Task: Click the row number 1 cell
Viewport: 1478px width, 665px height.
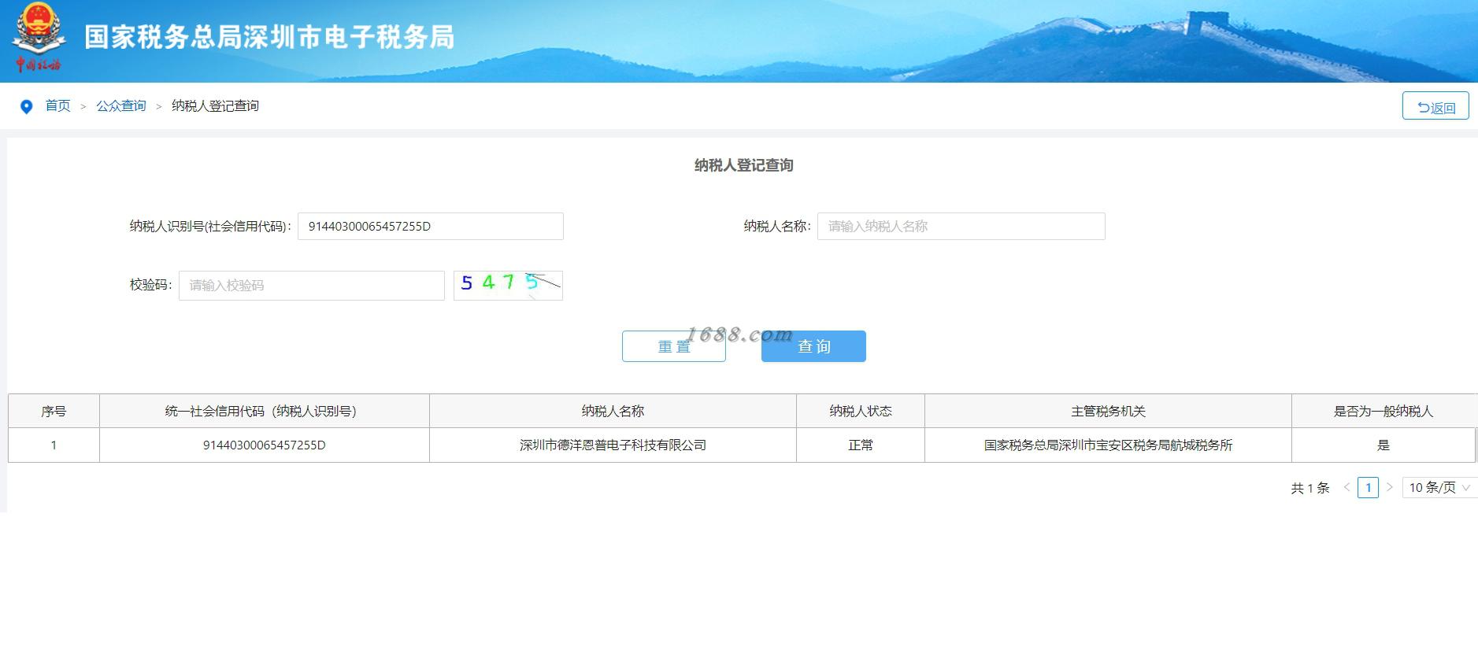Action: (x=54, y=445)
